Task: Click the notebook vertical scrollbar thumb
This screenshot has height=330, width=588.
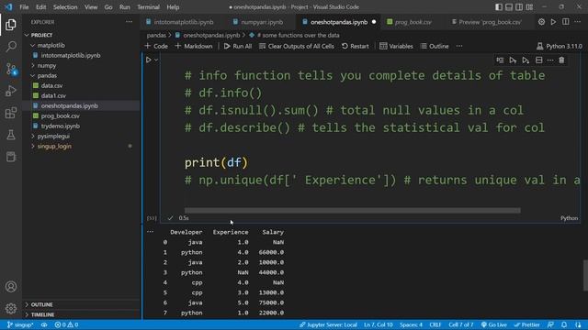Action: [585, 275]
